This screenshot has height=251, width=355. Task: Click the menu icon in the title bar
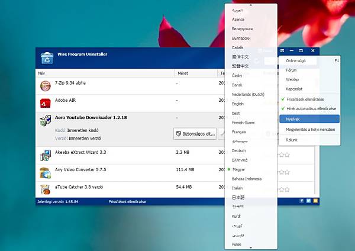click(x=282, y=50)
